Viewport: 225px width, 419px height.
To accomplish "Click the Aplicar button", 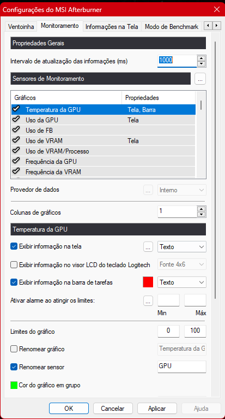I will click(157, 408).
